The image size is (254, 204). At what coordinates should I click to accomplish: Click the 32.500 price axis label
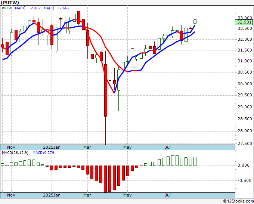coord(245,28)
